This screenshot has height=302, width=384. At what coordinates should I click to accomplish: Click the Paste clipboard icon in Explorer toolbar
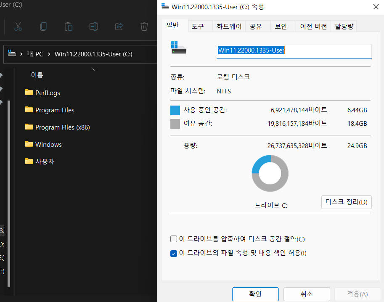pos(68,26)
